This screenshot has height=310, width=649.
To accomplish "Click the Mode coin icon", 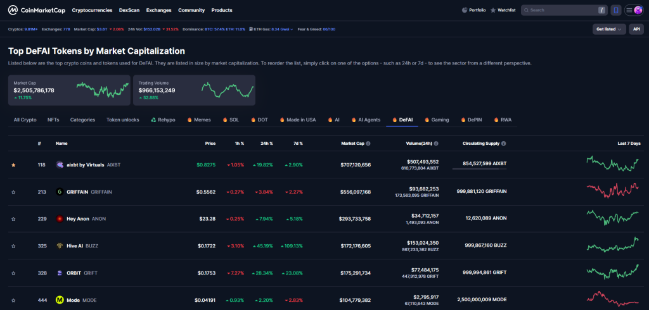I will (x=60, y=300).
